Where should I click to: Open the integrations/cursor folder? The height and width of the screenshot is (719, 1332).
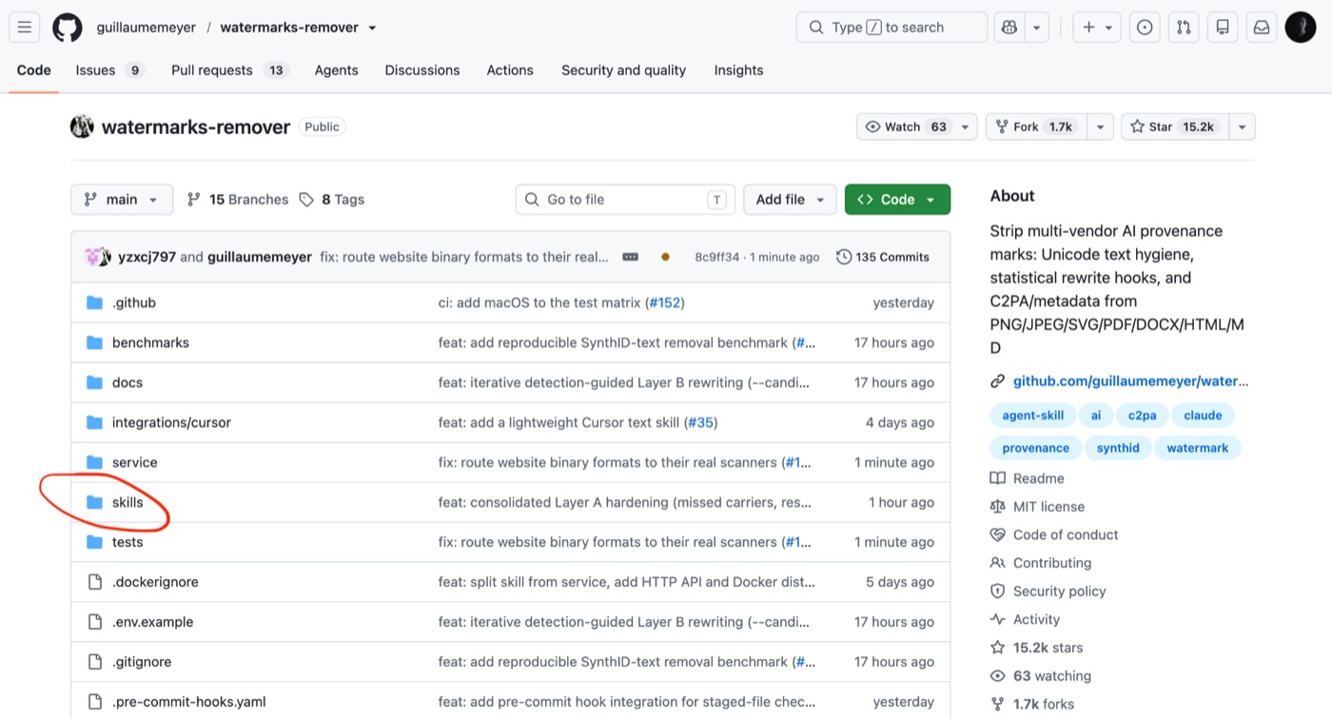coord(171,422)
